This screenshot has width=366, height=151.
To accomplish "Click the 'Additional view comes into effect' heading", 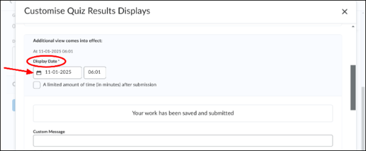I will click(x=68, y=41).
